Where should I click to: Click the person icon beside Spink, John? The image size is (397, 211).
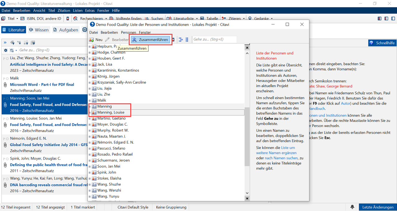point(94,172)
